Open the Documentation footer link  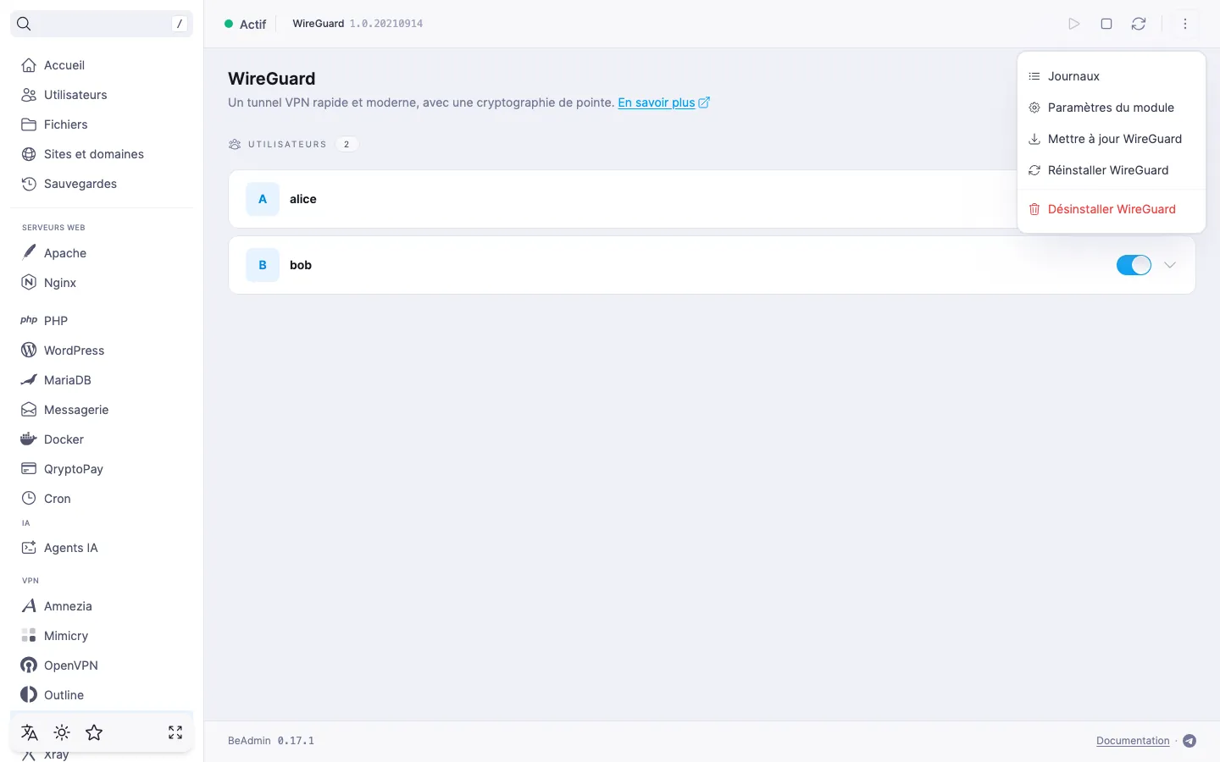click(1133, 741)
